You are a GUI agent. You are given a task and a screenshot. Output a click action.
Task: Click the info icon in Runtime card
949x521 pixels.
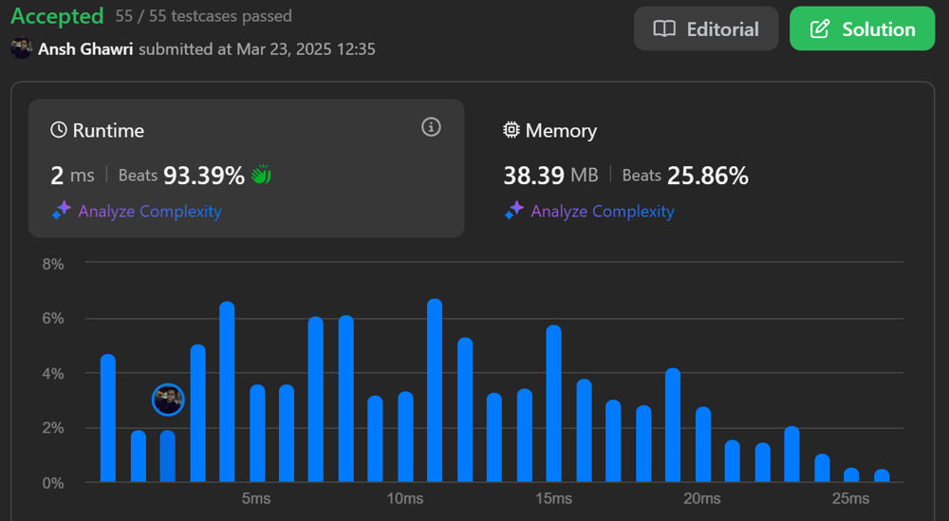(431, 127)
